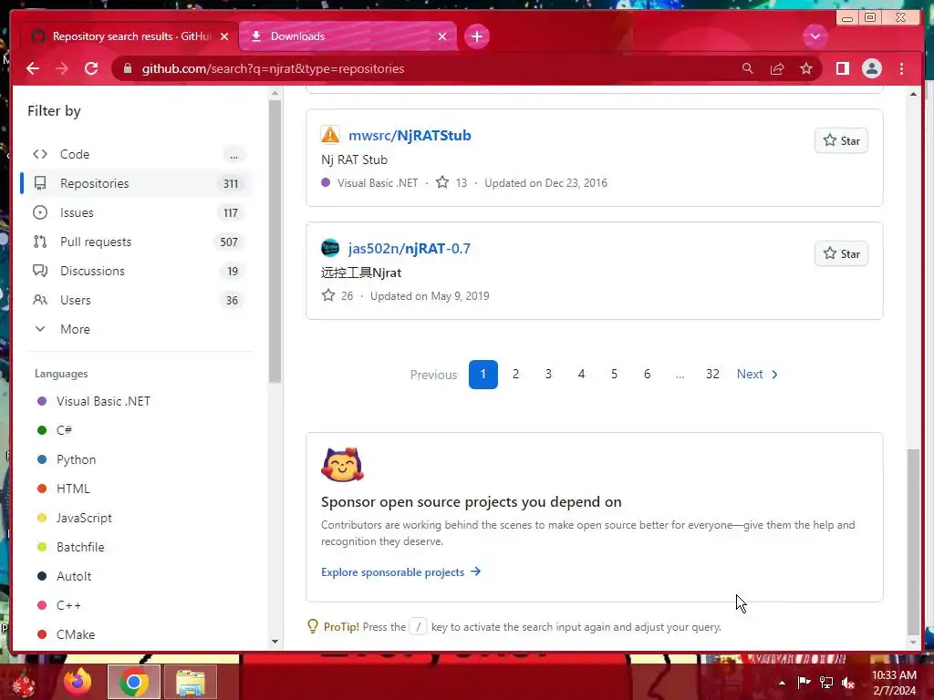Star the jas502n/njRAT-0.7 repository
The width and height of the screenshot is (934, 700).
841,254
